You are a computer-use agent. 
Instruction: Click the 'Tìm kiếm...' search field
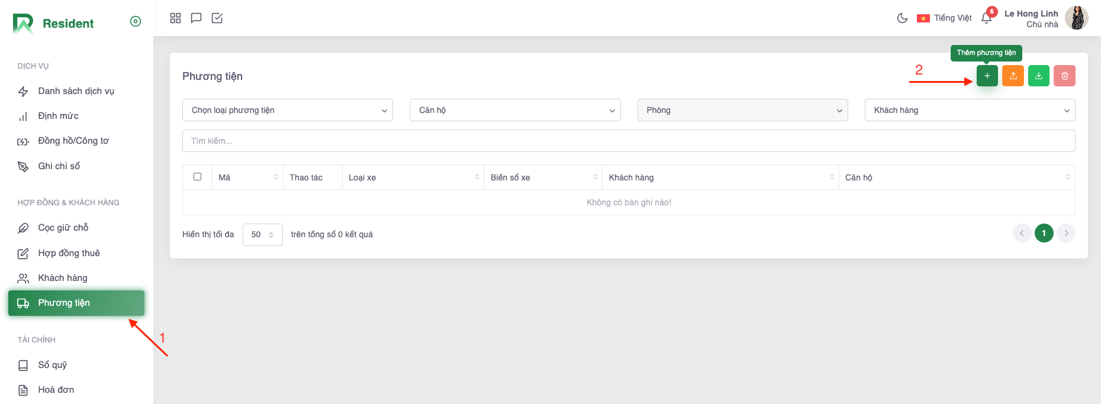(628, 141)
